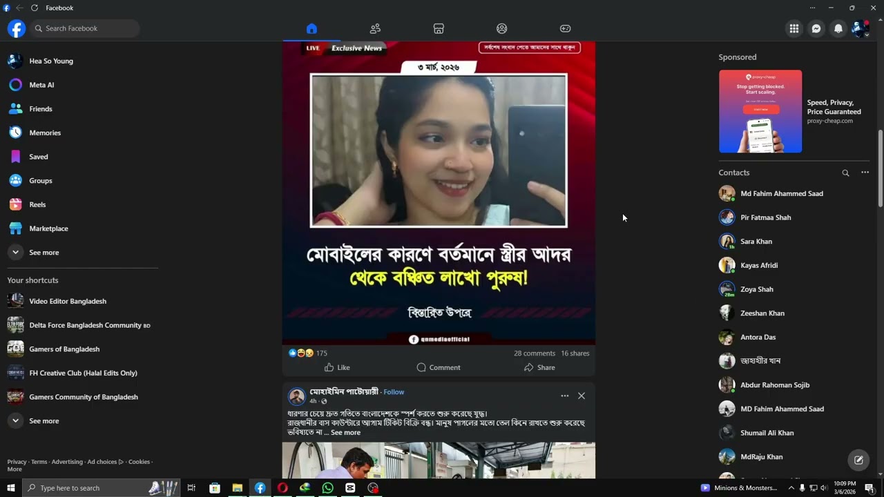This screenshot has width=884, height=497.
Task: Hide the second post with X
Action: pyautogui.click(x=582, y=396)
